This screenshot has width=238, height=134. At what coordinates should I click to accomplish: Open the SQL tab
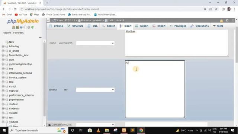(93, 26)
